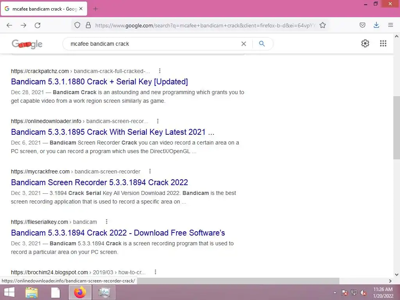The height and width of the screenshot is (300, 400).
Task: Open the blank document taskbar icon
Action: 55,292
